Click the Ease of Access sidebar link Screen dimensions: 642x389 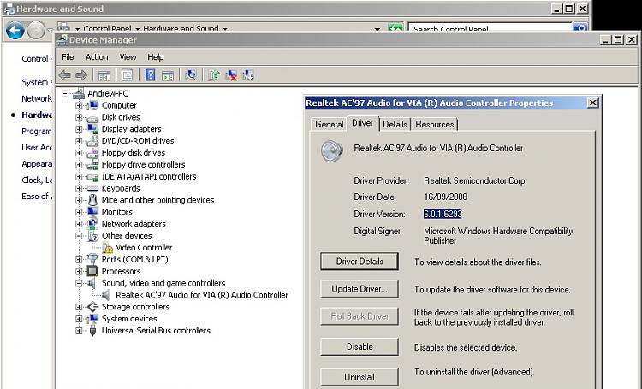coord(37,197)
